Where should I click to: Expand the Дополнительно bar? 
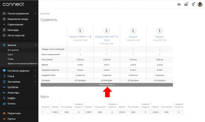pos(107,85)
